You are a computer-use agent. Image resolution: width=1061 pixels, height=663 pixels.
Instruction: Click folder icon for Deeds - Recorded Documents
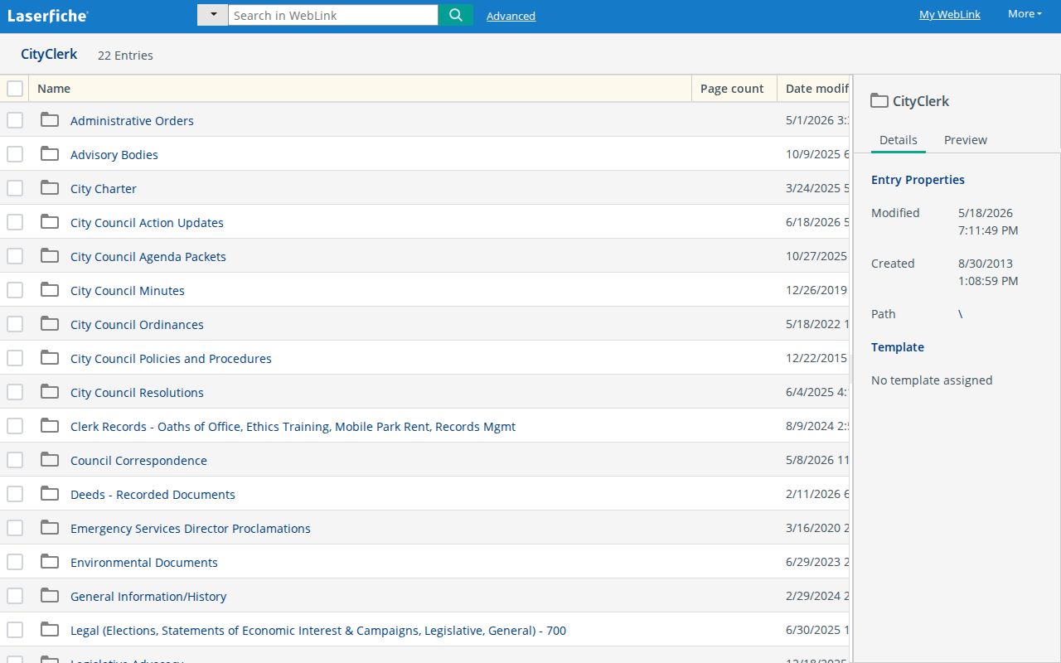(50, 493)
